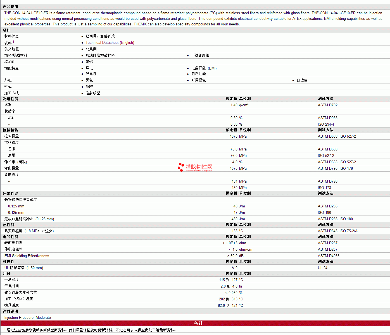The height and width of the screenshot is (335, 390).
Task: Click the 可用颜色 appearance value
Action: point(198,80)
